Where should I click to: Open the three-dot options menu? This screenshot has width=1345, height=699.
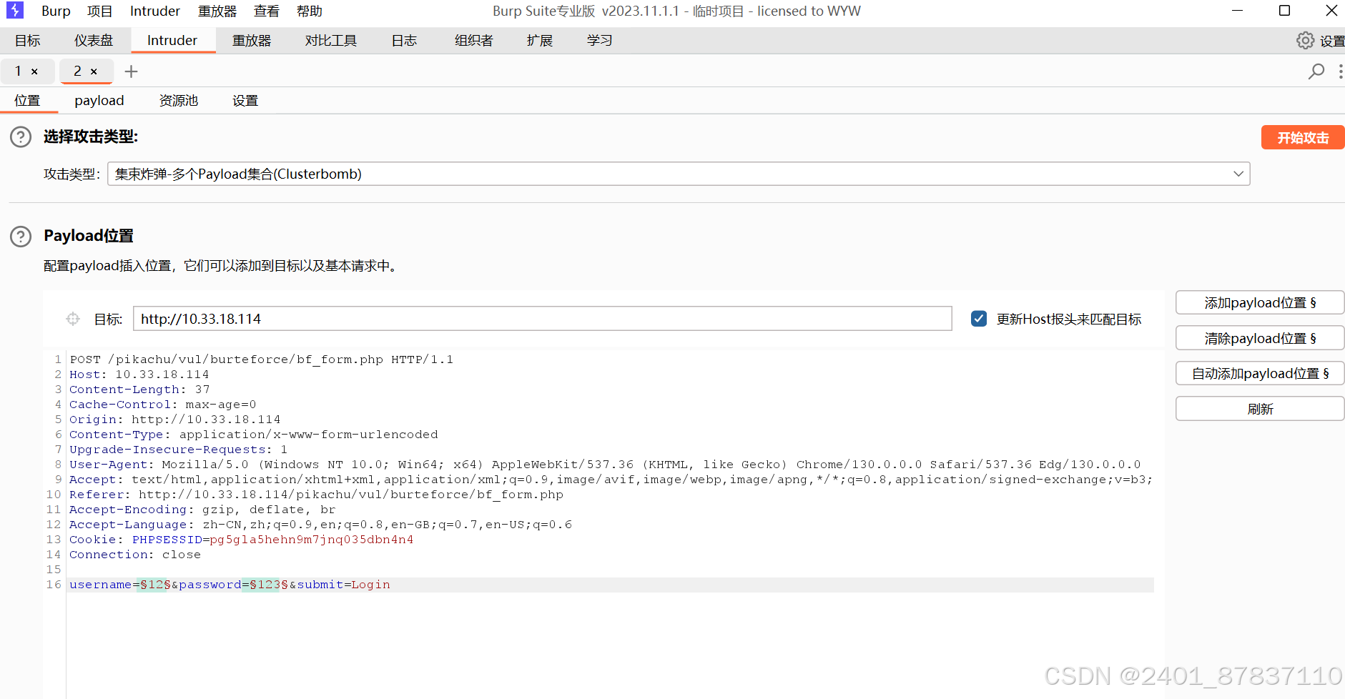click(x=1340, y=71)
